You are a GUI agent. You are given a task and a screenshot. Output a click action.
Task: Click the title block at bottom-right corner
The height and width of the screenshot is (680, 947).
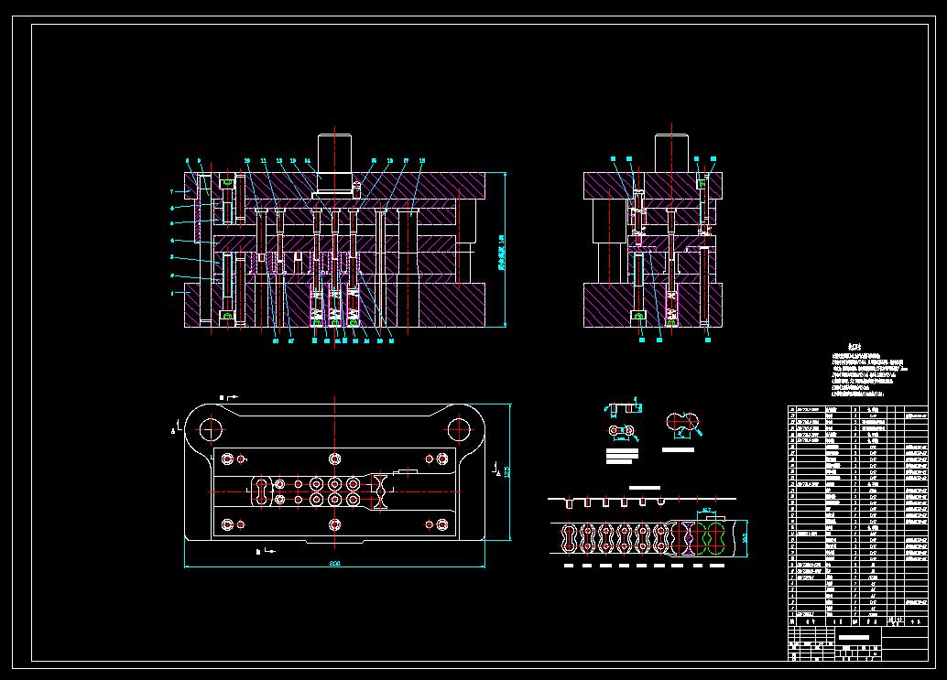coord(857,643)
